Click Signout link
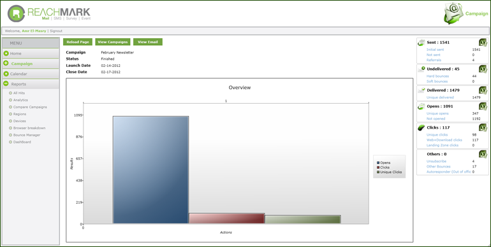This screenshot has width=491, height=247. pyautogui.click(x=56, y=31)
